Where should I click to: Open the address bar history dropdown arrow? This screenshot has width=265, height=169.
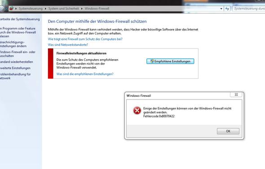click(x=221, y=9)
